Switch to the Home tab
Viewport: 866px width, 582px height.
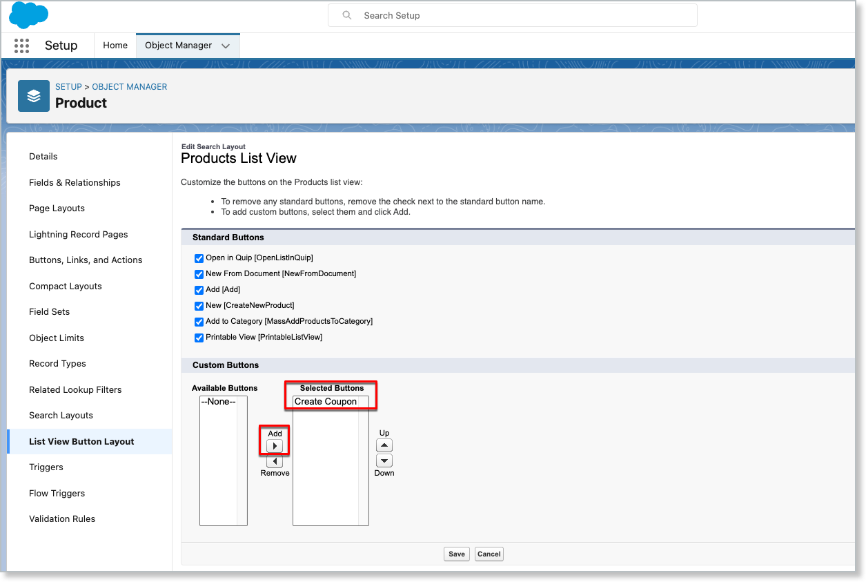click(x=115, y=46)
